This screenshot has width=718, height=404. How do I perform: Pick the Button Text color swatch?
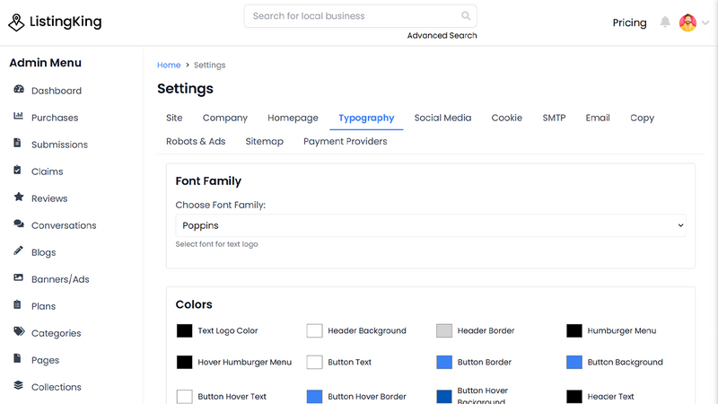pyautogui.click(x=315, y=363)
